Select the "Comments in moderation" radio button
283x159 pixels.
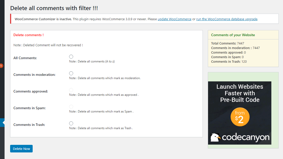71,73
